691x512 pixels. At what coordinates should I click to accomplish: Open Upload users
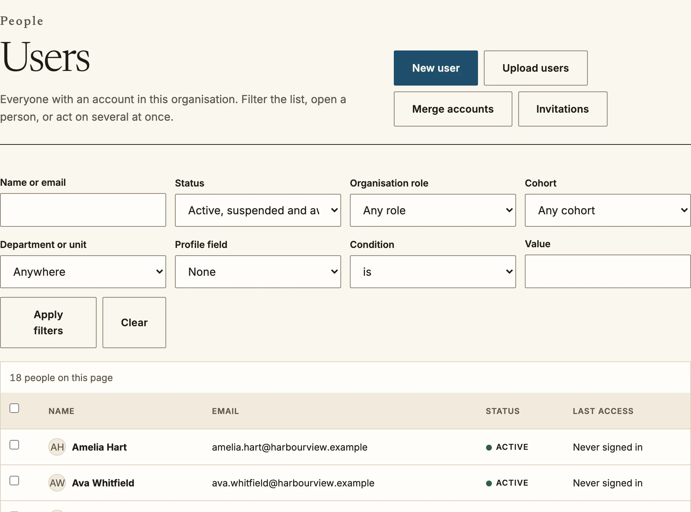(535, 68)
